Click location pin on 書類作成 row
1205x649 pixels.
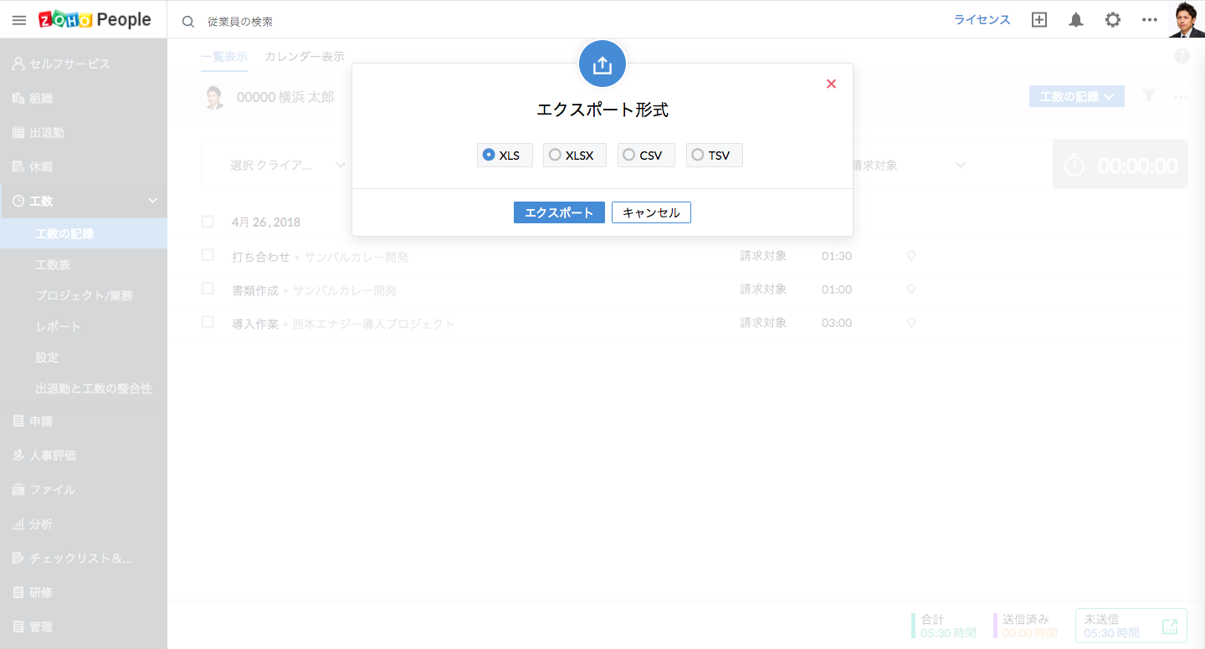coord(911,289)
